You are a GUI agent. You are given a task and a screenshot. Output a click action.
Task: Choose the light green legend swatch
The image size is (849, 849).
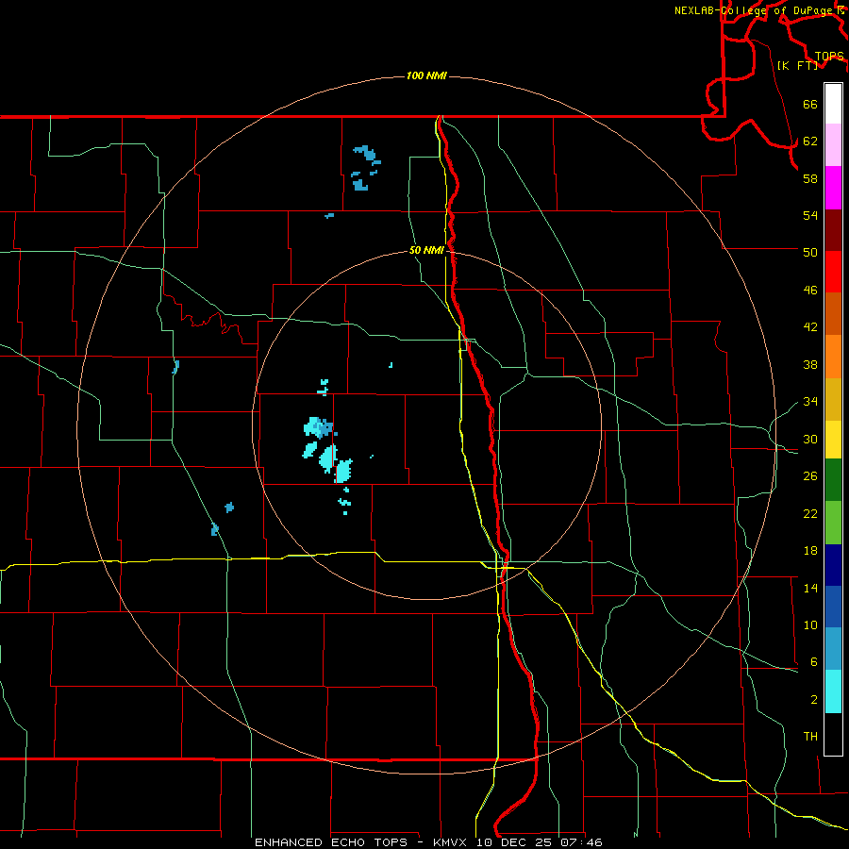pyautogui.click(x=833, y=523)
